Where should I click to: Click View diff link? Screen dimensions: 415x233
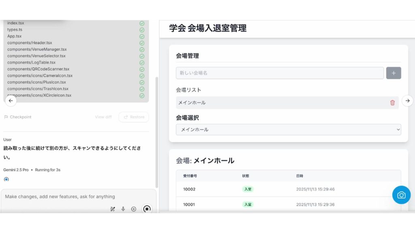click(103, 117)
